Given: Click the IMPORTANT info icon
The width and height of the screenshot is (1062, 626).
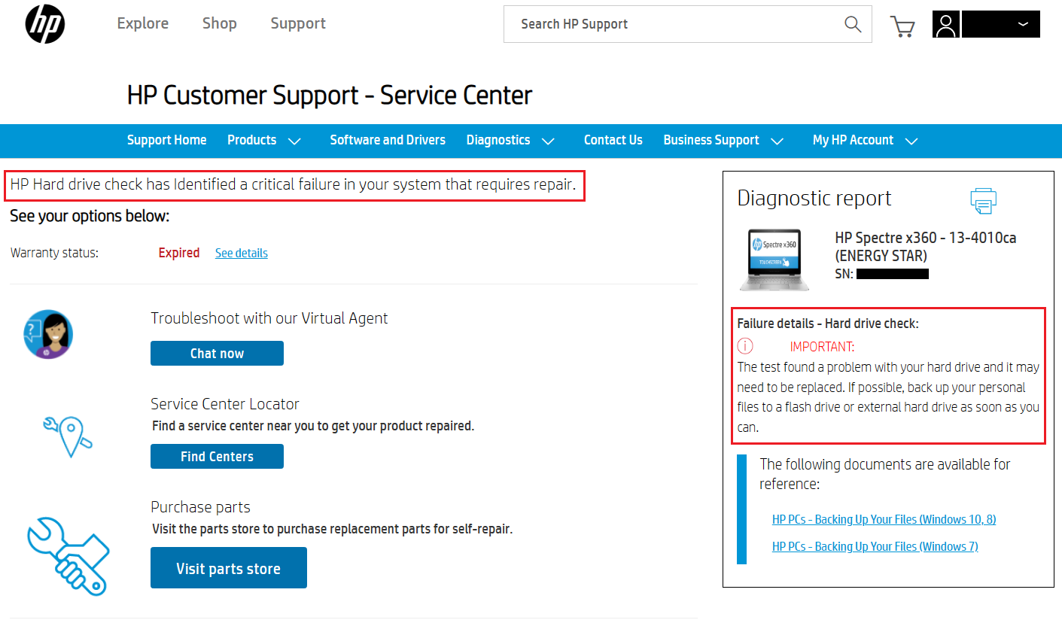Looking at the screenshot, I should pos(744,346).
